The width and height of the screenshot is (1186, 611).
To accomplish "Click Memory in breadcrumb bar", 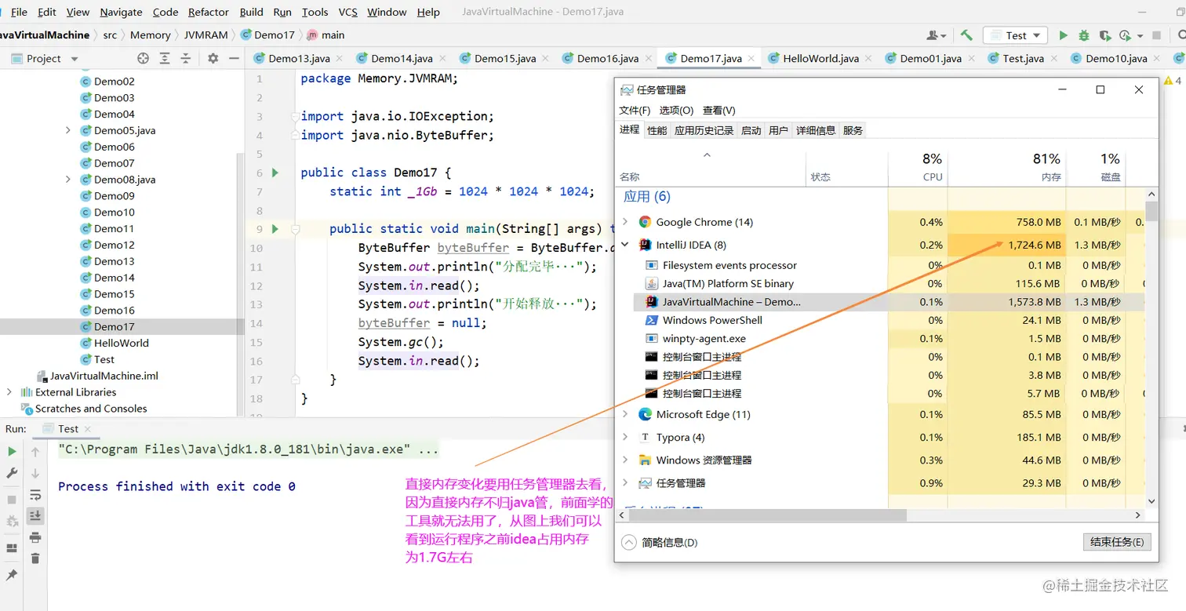I will pyautogui.click(x=151, y=35).
